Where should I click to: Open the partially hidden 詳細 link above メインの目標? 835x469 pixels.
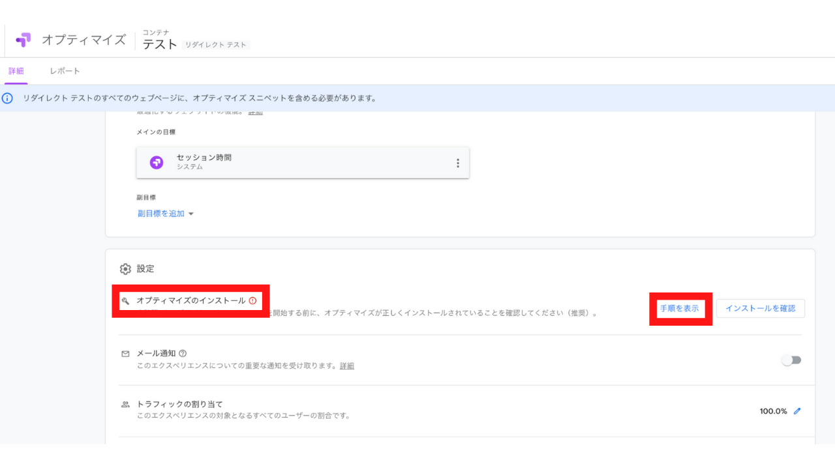255,113
